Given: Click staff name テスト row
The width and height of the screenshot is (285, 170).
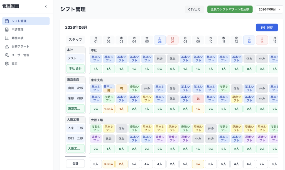Looking at the screenshot, I should (75, 58).
